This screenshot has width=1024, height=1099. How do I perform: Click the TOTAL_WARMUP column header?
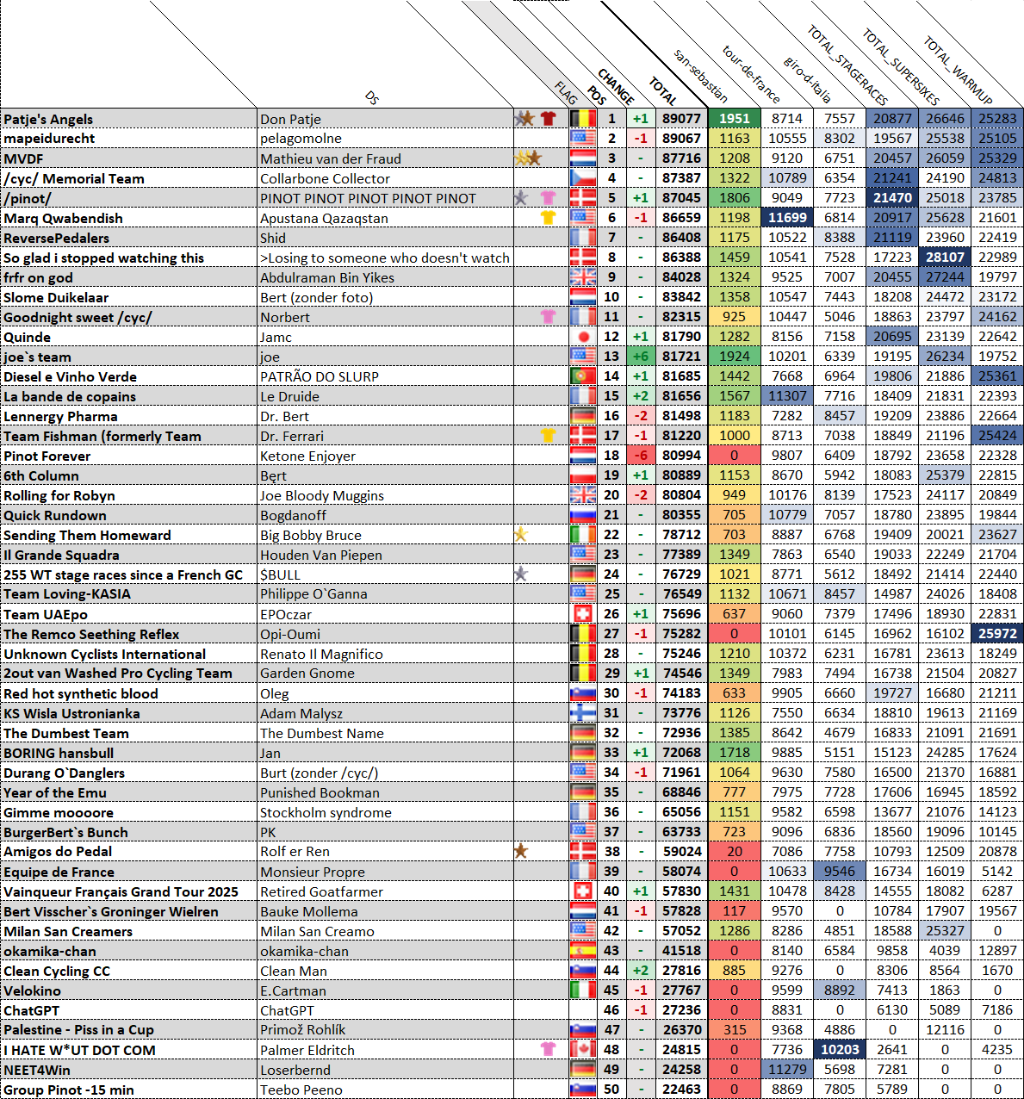pos(958,71)
